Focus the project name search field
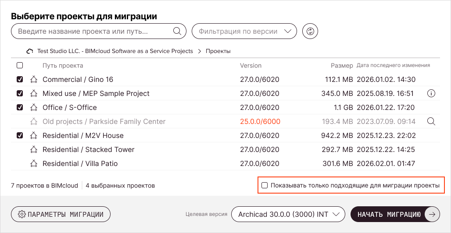Image resolution: width=451 pixels, height=233 pixels. pyautogui.click(x=99, y=31)
